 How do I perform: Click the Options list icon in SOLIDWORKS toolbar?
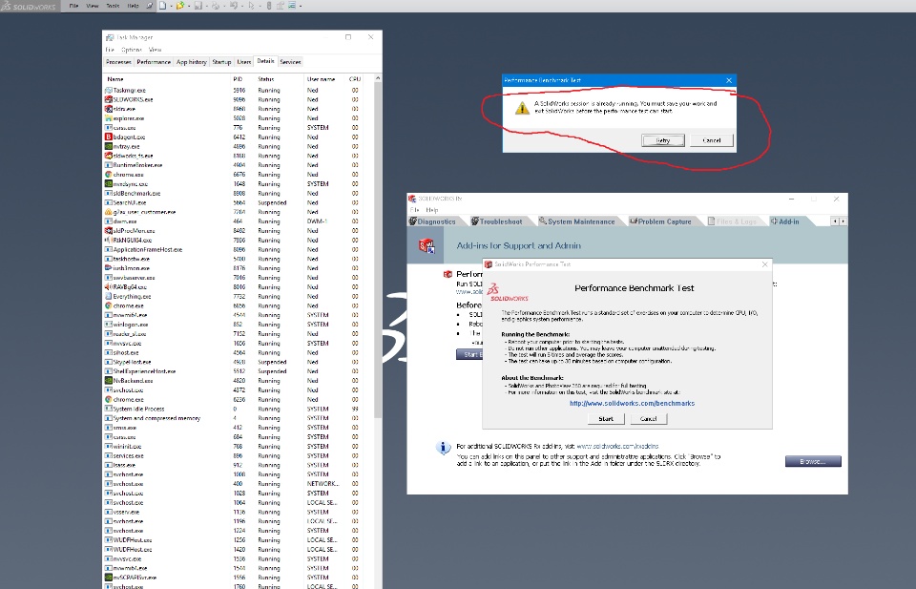point(292,6)
